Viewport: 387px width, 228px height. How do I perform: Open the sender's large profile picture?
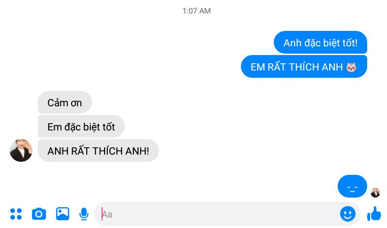pos(21,150)
